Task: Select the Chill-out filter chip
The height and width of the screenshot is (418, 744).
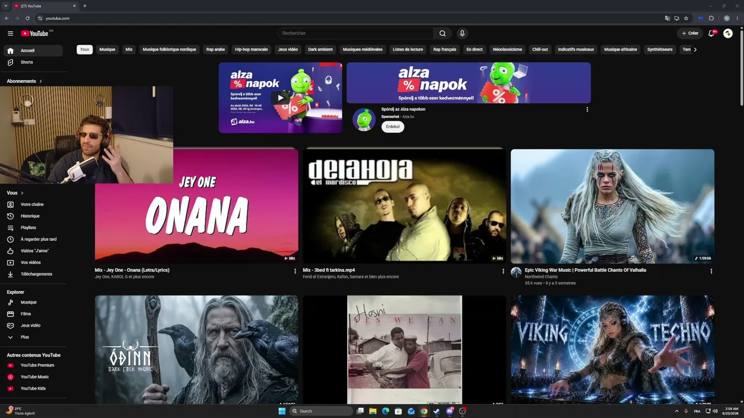Action: click(x=540, y=49)
